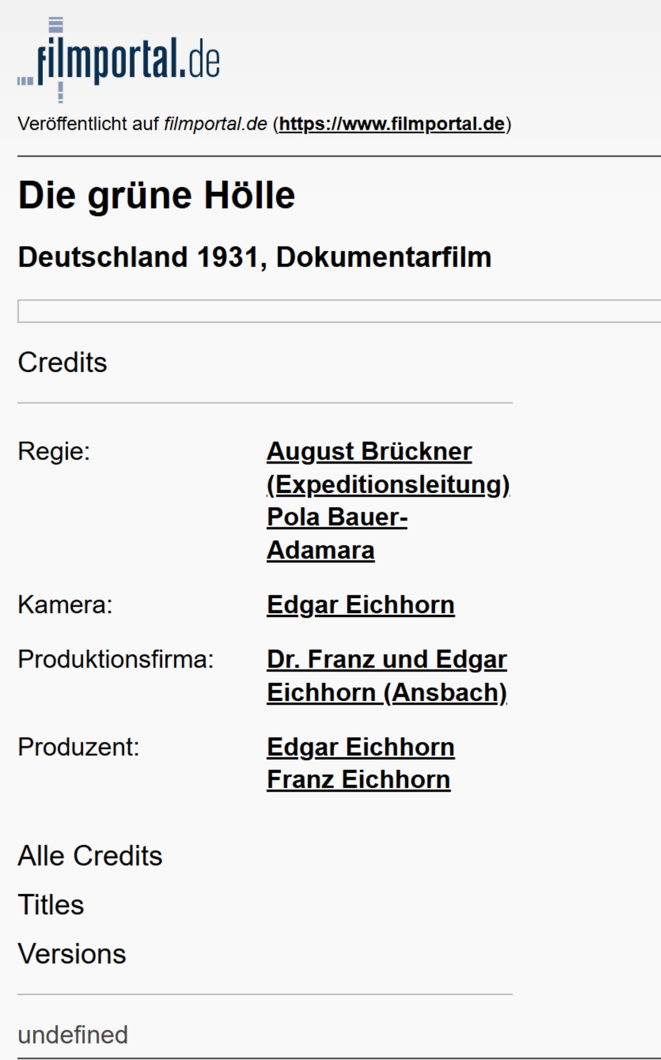This screenshot has width=661, height=1060.
Task: Click the Credits section heading
Action: [x=62, y=362]
